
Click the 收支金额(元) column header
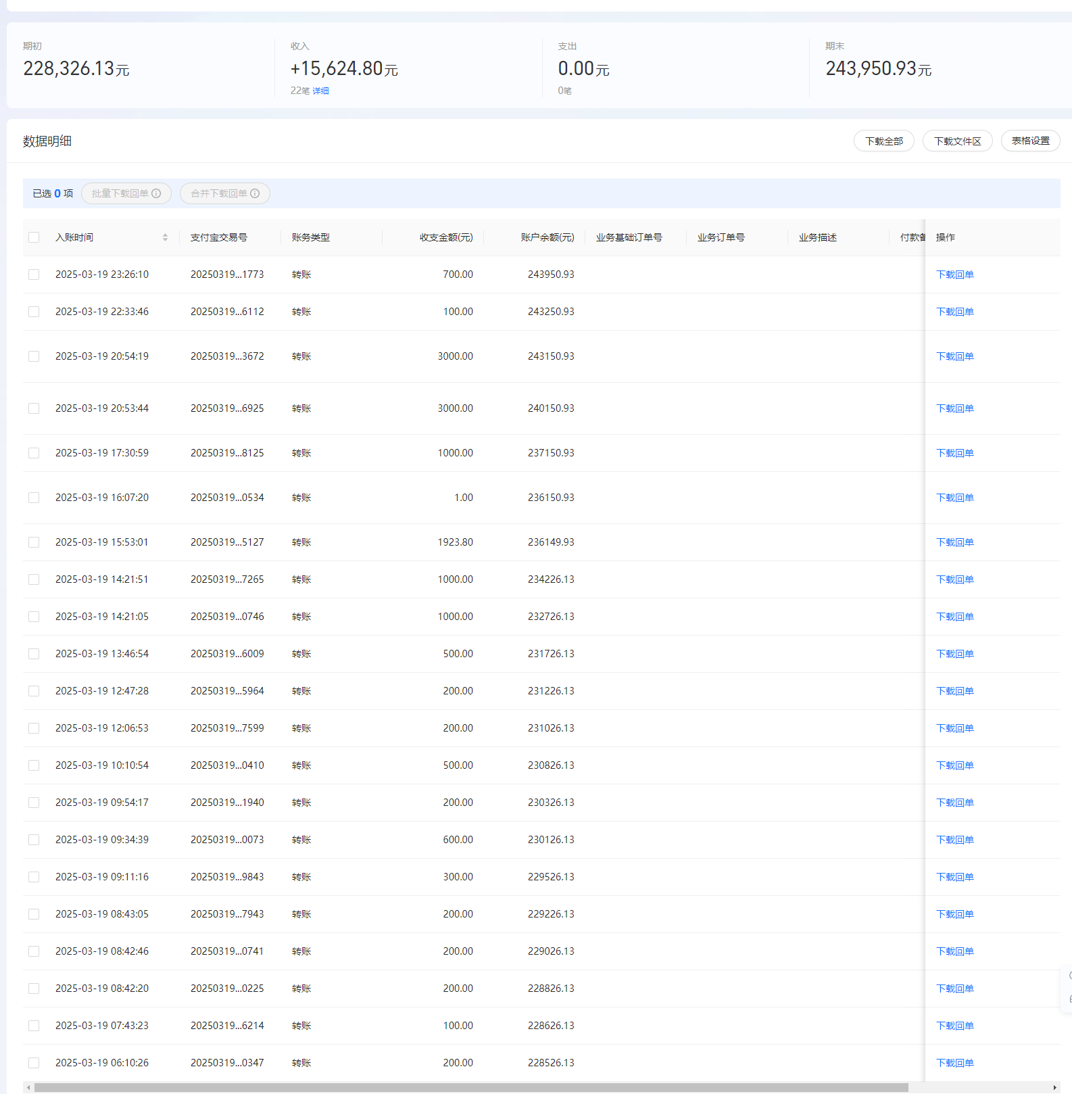click(x=446, y=237)
